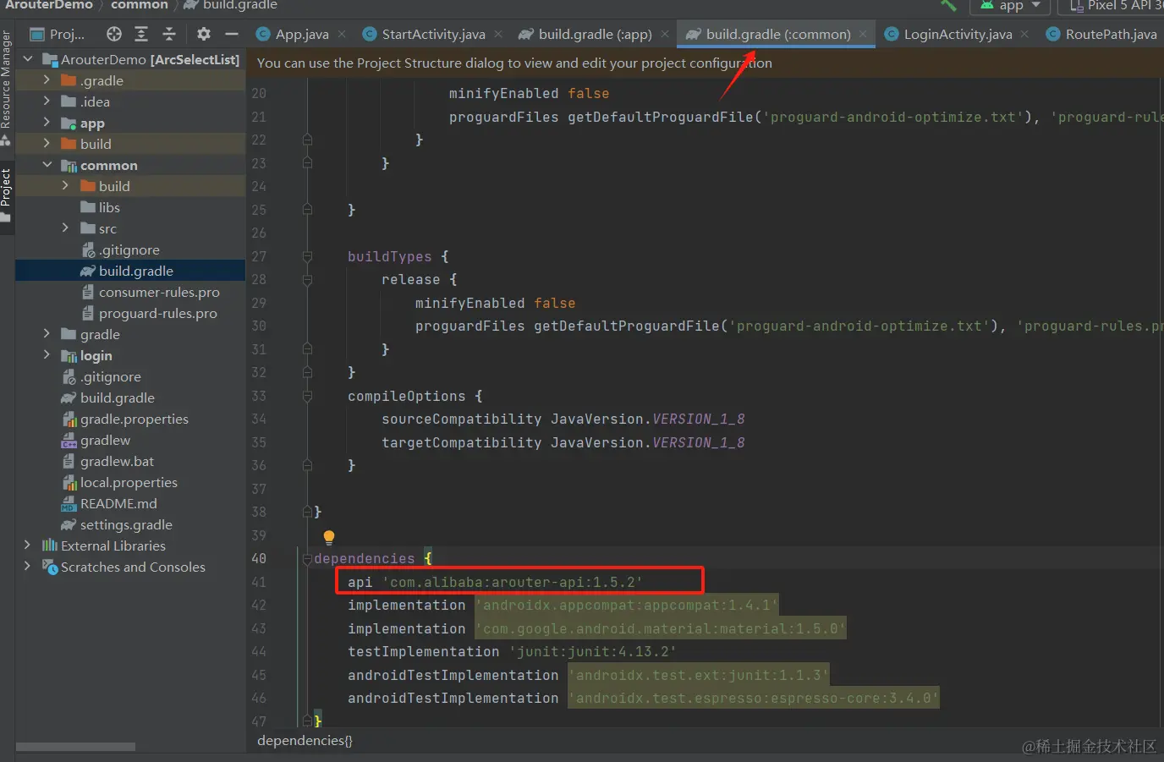Close the LoginActivity.java editor tab
Screen dimensions: 1164x762
click(x=1024, y=34)
